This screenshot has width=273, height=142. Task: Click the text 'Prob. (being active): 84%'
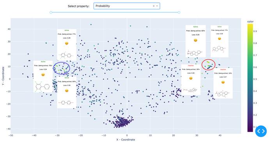[x=67, y=82]
